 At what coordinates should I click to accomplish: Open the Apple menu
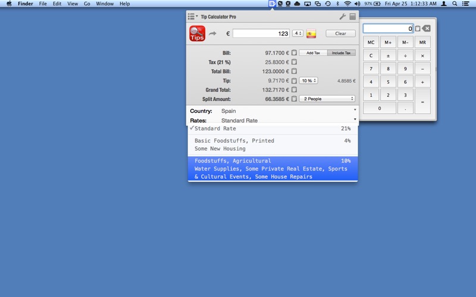(9, 4)
